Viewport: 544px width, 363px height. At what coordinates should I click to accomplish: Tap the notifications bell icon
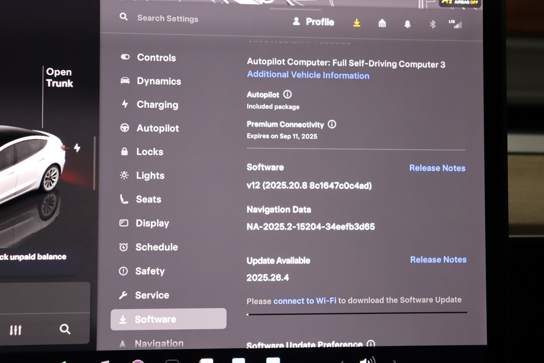[407, 24]
